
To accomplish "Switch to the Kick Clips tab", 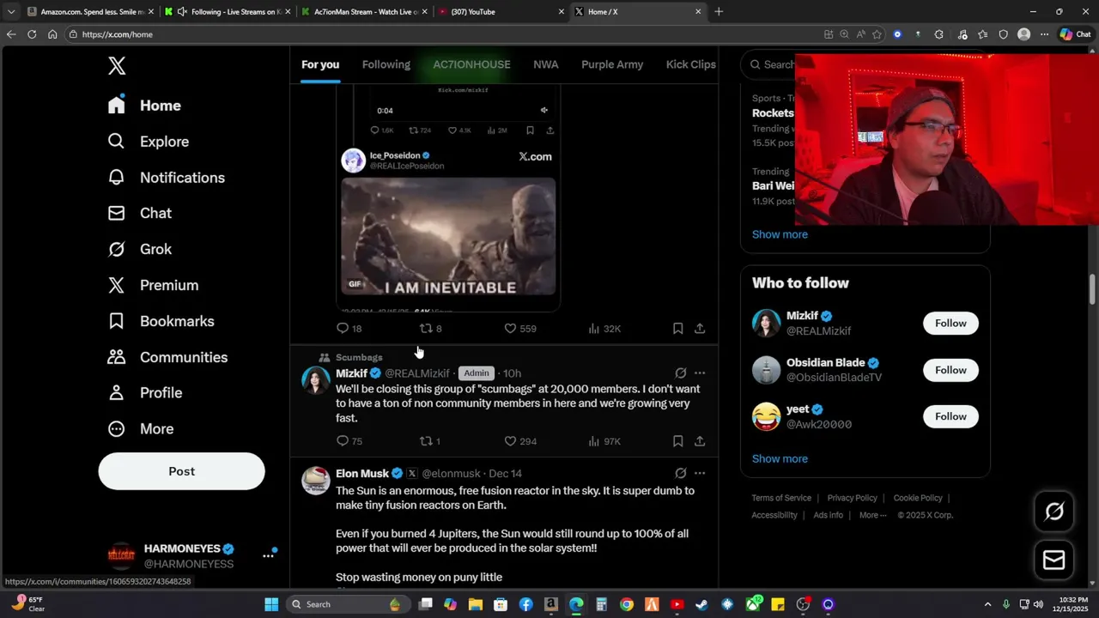I will click(690, 64).
